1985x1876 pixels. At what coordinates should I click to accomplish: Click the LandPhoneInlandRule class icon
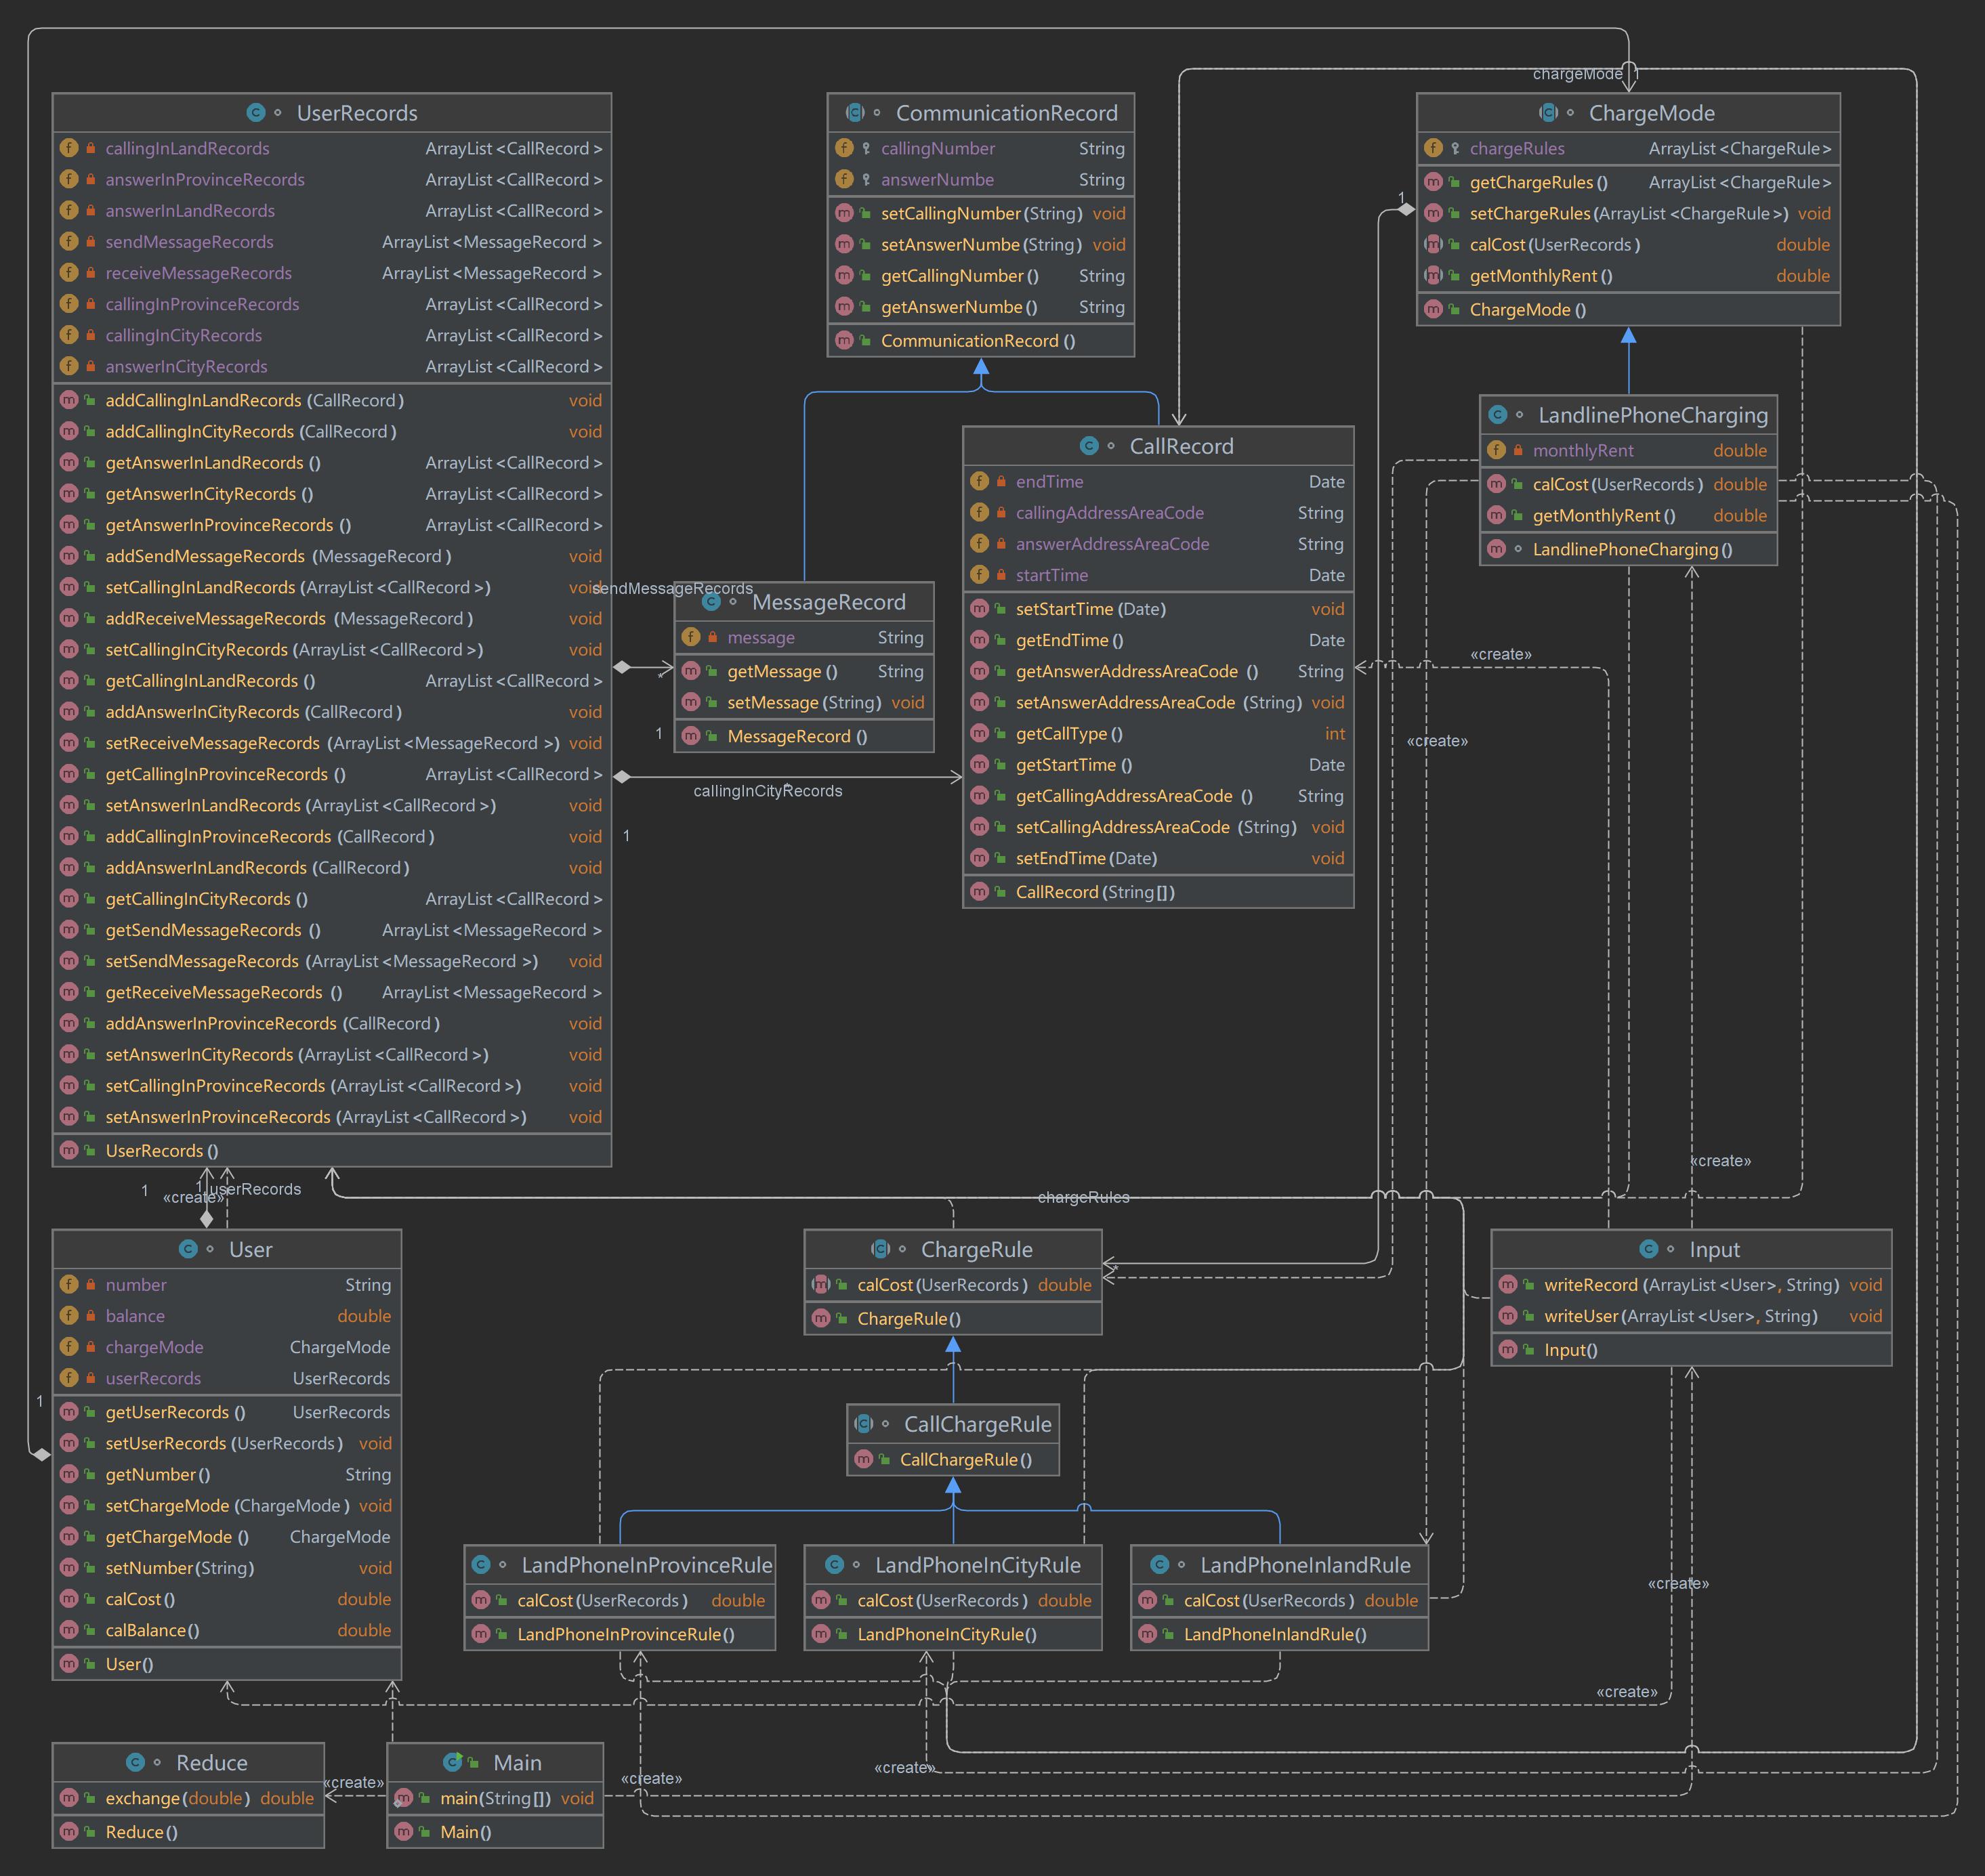click(x=1160, y=1565)
